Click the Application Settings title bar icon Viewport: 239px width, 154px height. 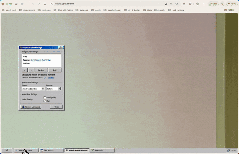tap(21, 47)
